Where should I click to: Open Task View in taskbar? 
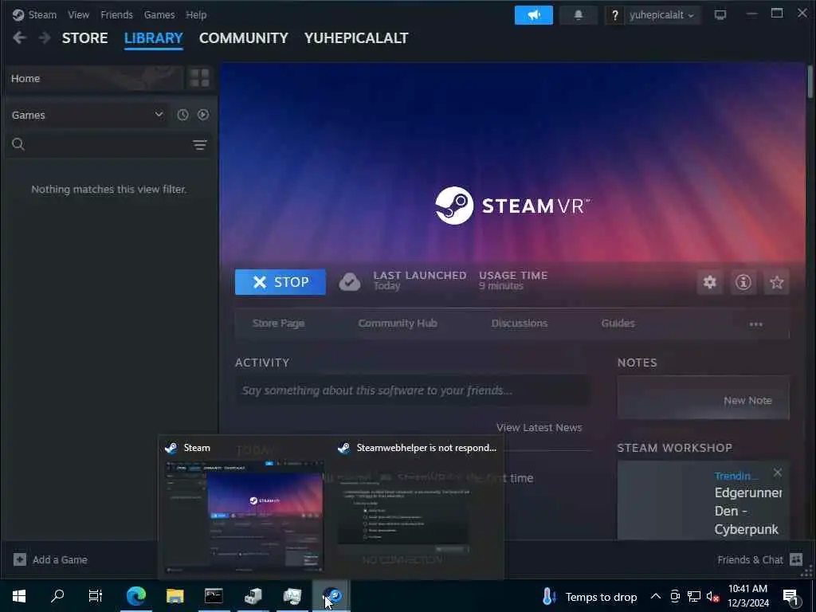tap(96, 596)
